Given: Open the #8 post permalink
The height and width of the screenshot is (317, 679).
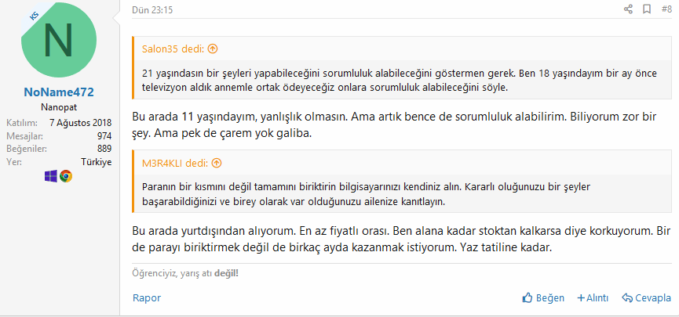Looking at the screenshot, I should (666, 9).
